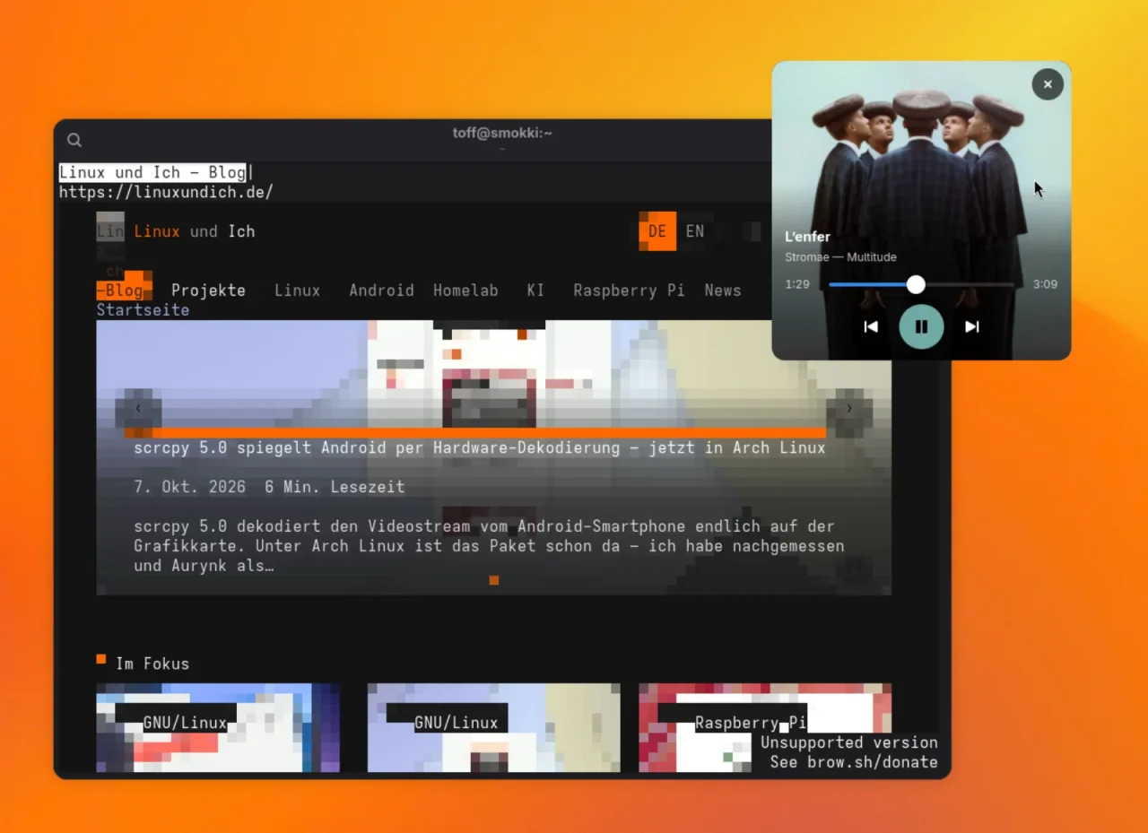Select the 'Linux und Ich – Blog' page title
Screen dimensions: 1148x833
point(152,172)
